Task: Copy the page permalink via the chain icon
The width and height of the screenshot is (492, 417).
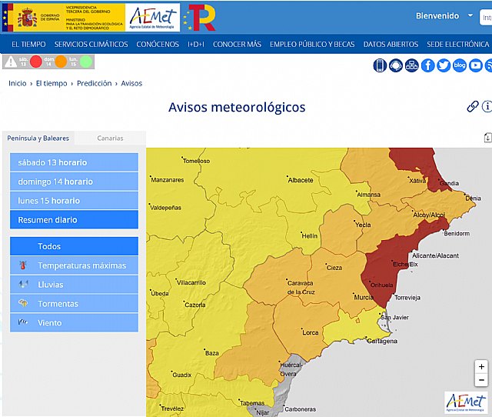Action: [473, 107]
